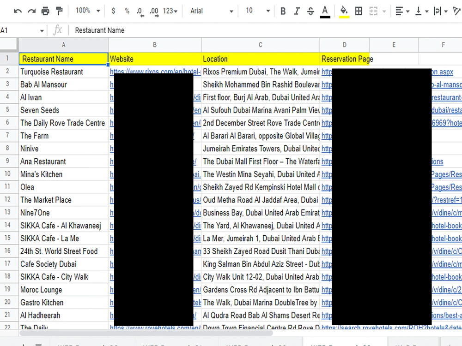462x346 pixels.
Task: Increase decimal places
Action: [x=154, y=12]
